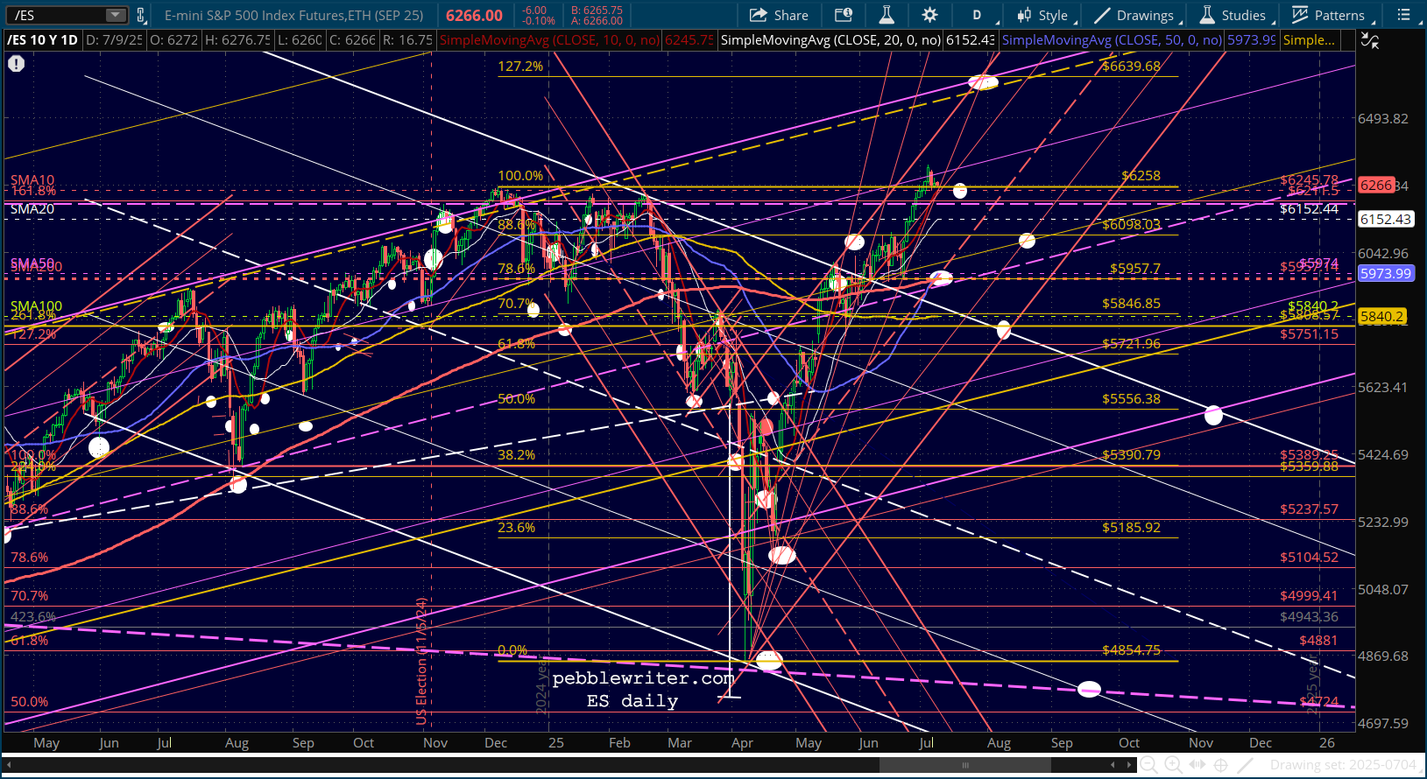Open the list options menu at top right
Screen dimensions: 1427x779
click(x=1403, y=15)
